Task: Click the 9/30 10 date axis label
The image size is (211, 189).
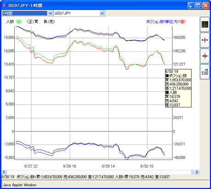Action: click(x=147, y=166)
